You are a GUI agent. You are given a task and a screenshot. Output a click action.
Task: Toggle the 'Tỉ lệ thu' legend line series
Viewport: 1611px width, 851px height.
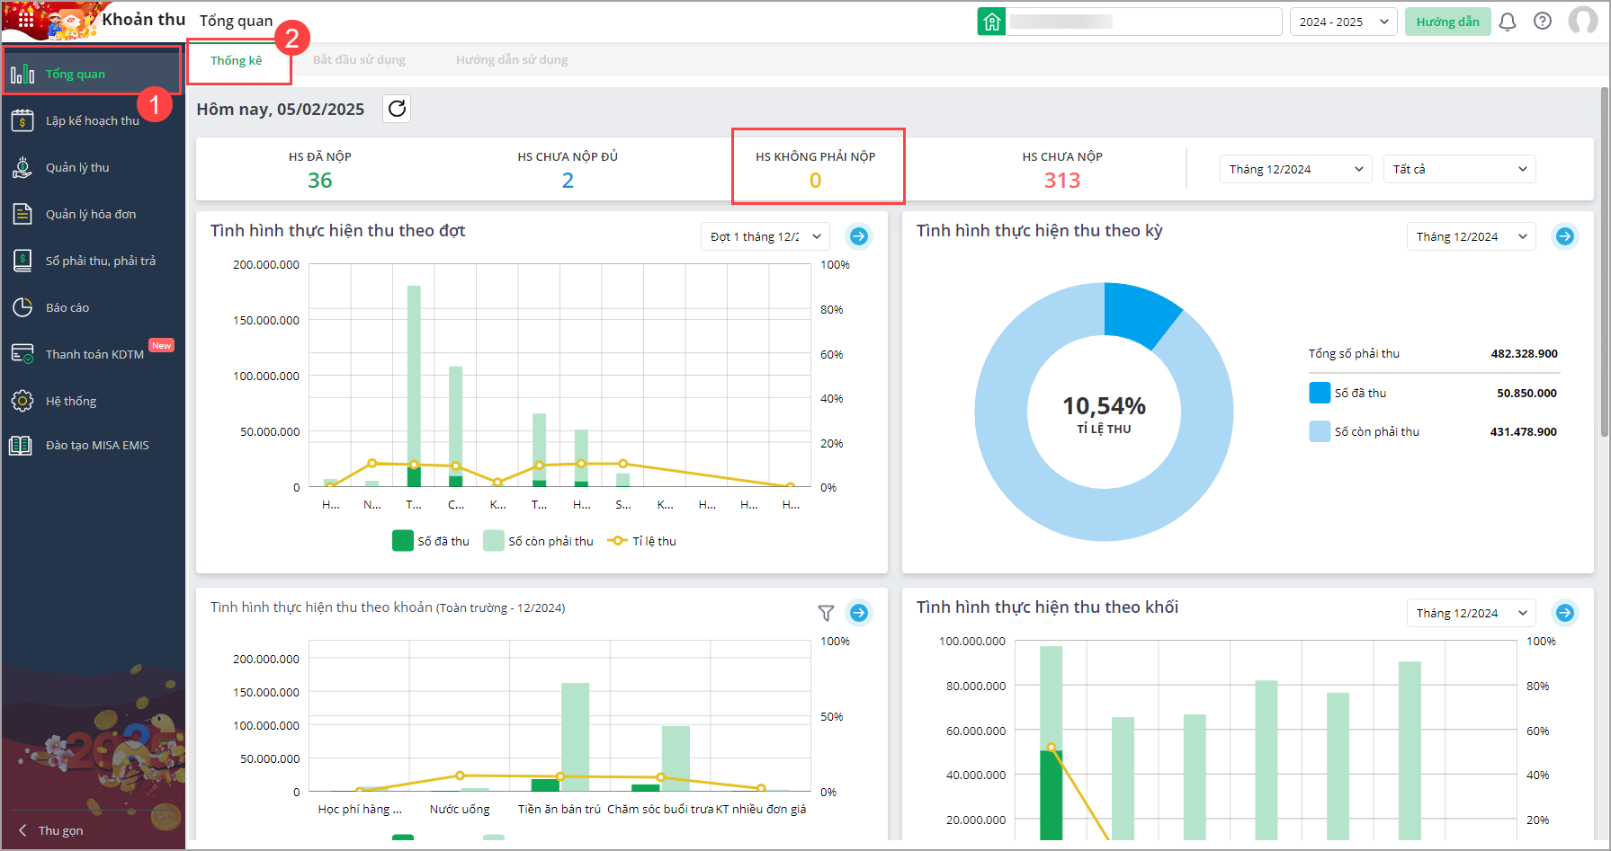click(x=642, y=541)
